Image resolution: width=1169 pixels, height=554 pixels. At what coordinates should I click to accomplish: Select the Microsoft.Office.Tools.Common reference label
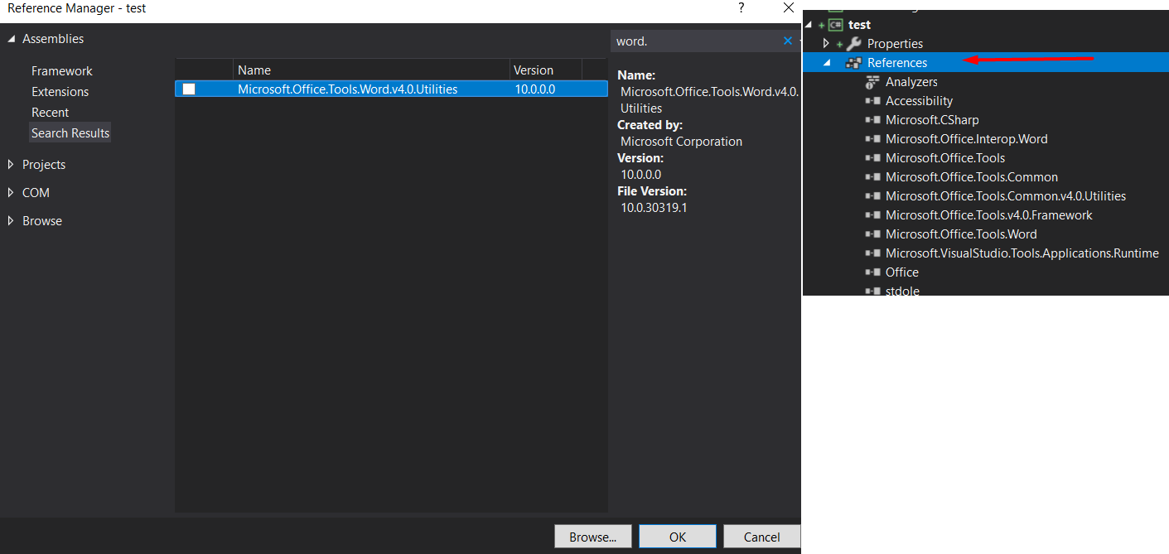tap(972, 177)
